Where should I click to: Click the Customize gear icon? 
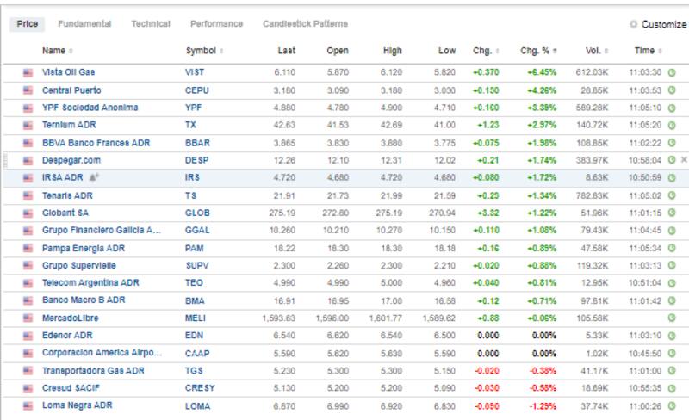(635, 25)
